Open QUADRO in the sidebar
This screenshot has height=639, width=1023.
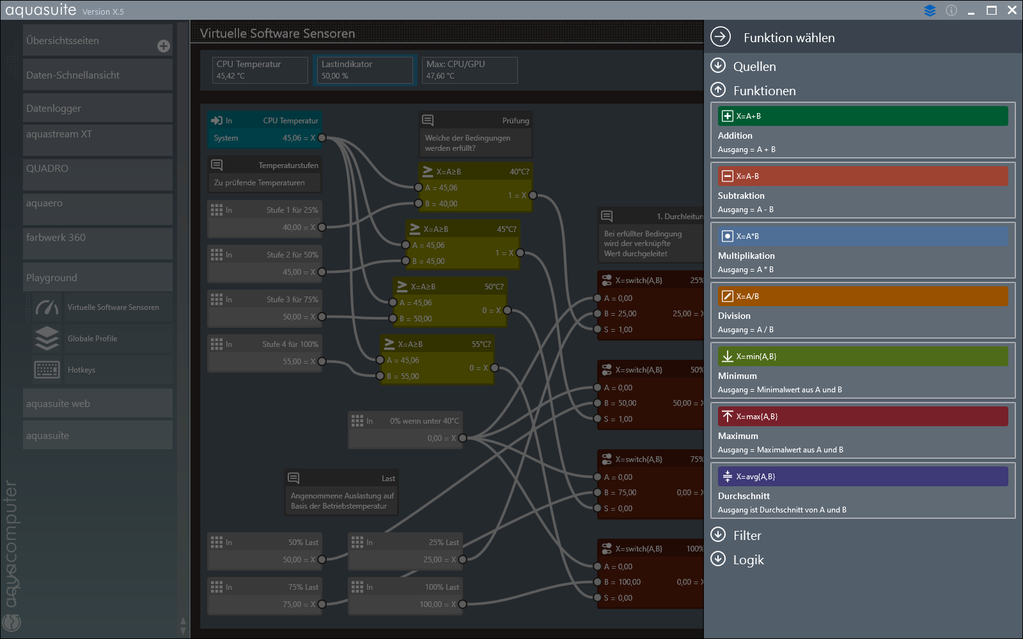click(98, 174)
